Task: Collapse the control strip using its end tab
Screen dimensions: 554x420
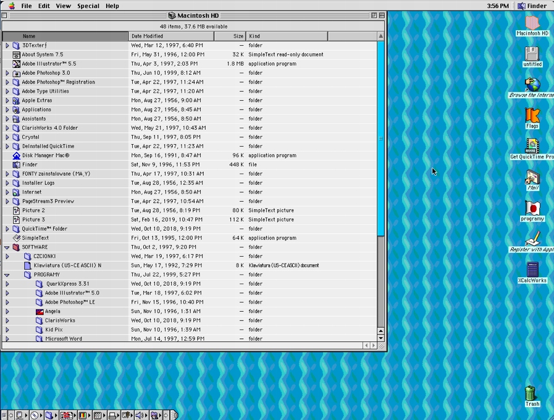Action: (x=174, y=414)
